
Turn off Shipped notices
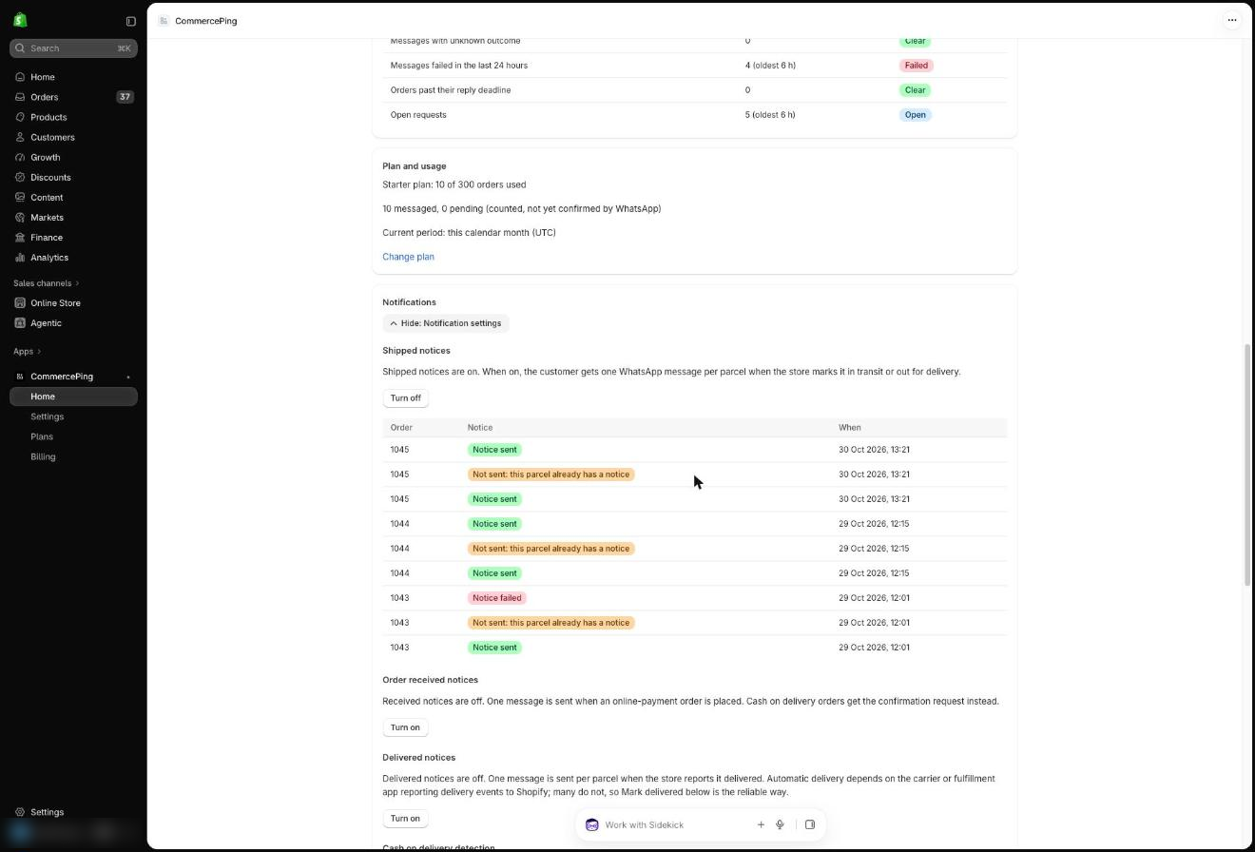point(406,397)
